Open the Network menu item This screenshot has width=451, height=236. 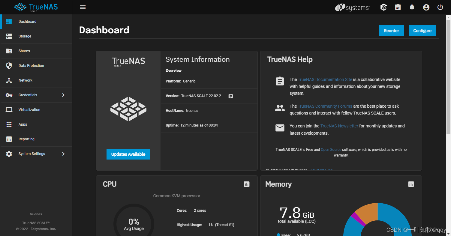tap(36, 80)
